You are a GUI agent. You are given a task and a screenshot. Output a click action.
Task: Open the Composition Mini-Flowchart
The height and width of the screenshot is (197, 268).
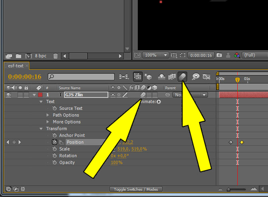(x=124, y=76)
